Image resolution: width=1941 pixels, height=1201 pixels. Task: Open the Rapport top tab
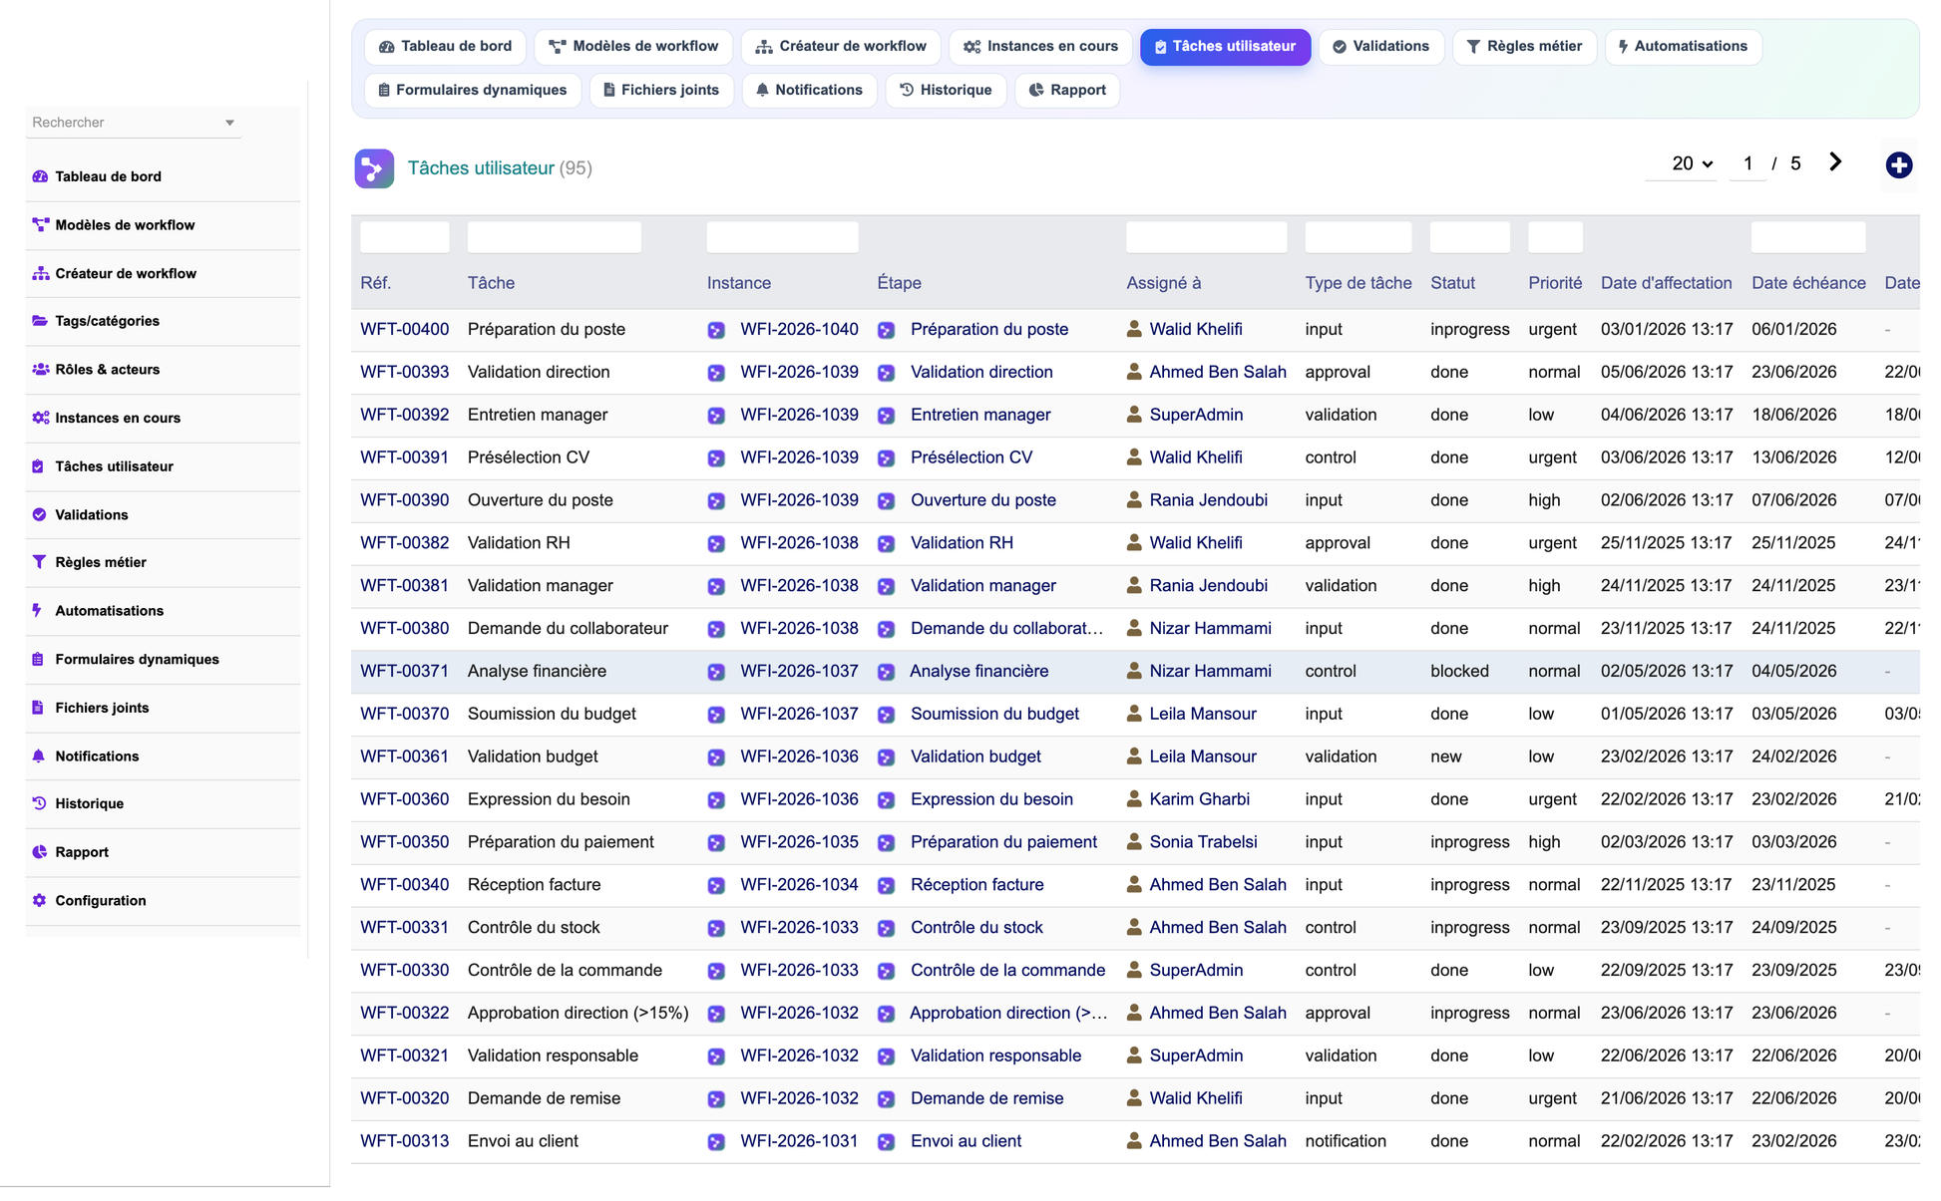[x=1067, y=90]
